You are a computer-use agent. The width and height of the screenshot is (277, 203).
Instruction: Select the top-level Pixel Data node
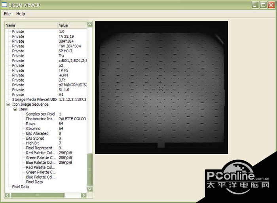coord(21,187)
